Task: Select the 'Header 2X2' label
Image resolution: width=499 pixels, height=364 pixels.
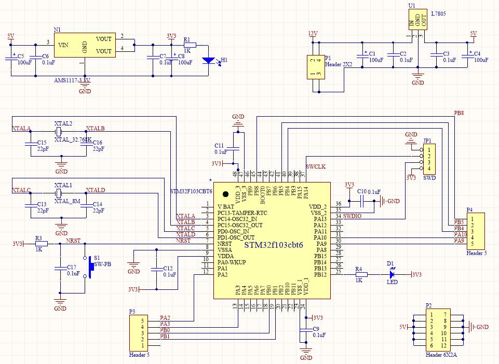Action: coord(339,64)
